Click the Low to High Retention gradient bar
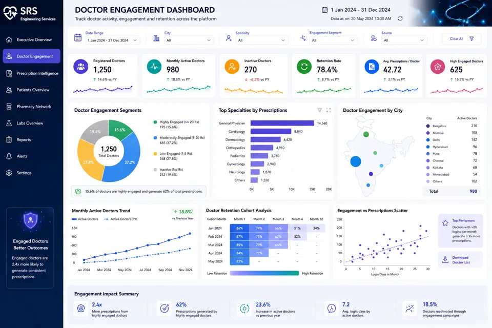Viewport: 492px width, 328px height. 264,273
